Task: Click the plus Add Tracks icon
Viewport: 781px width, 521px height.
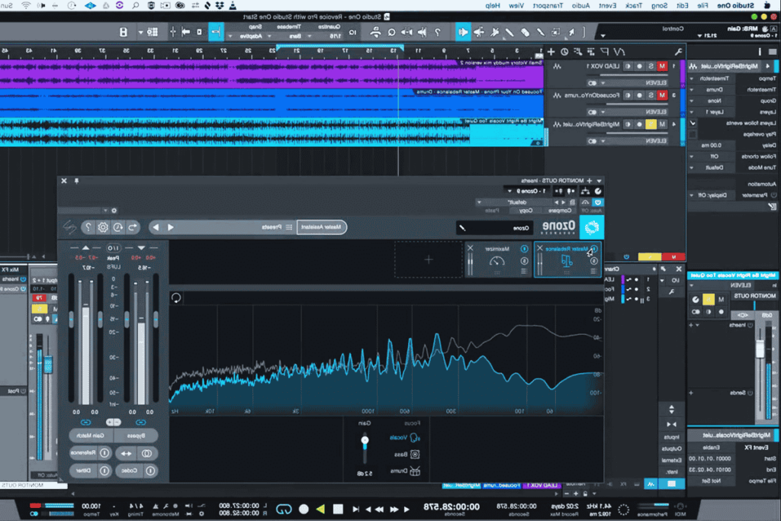Action: pyautogui.click(x=551, y=52)
